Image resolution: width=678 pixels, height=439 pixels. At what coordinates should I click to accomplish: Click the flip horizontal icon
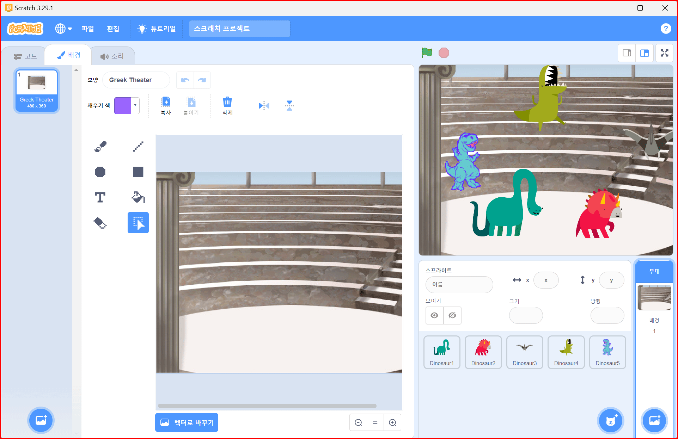[264, 105]
